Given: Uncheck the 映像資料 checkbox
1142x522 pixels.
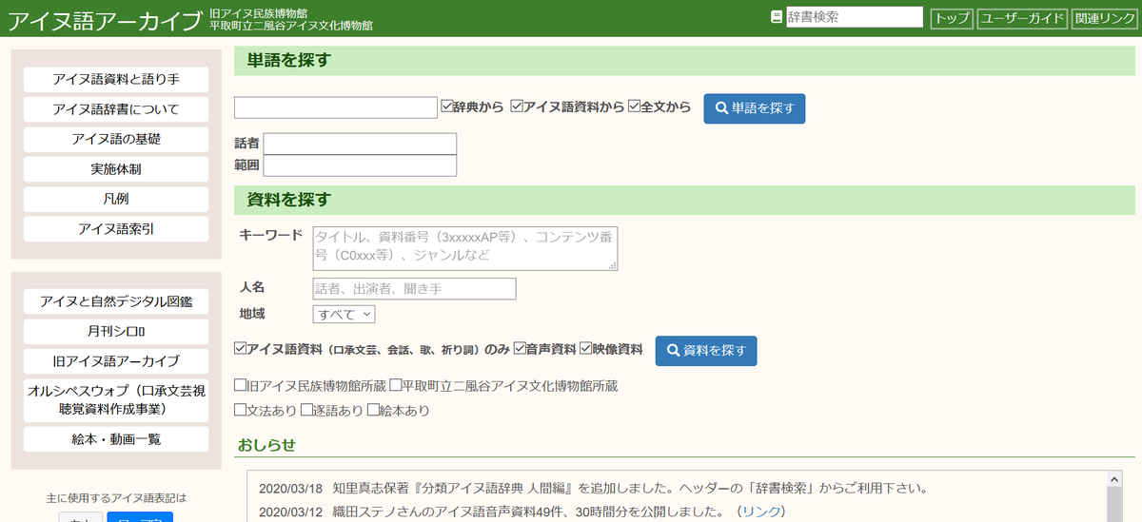Looking at the screenshot, I should click(x=585, y=349).
